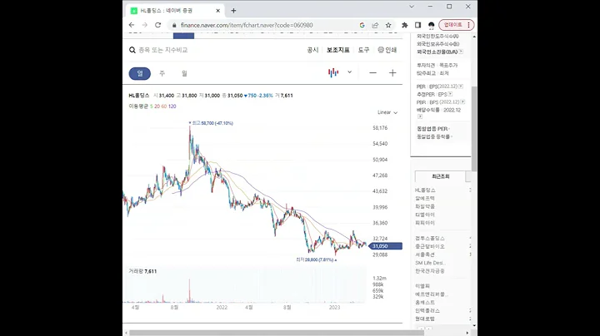Open SM Life Desi.. in recent list
Viewport: 600px width, 336px height.
(431, 263)
